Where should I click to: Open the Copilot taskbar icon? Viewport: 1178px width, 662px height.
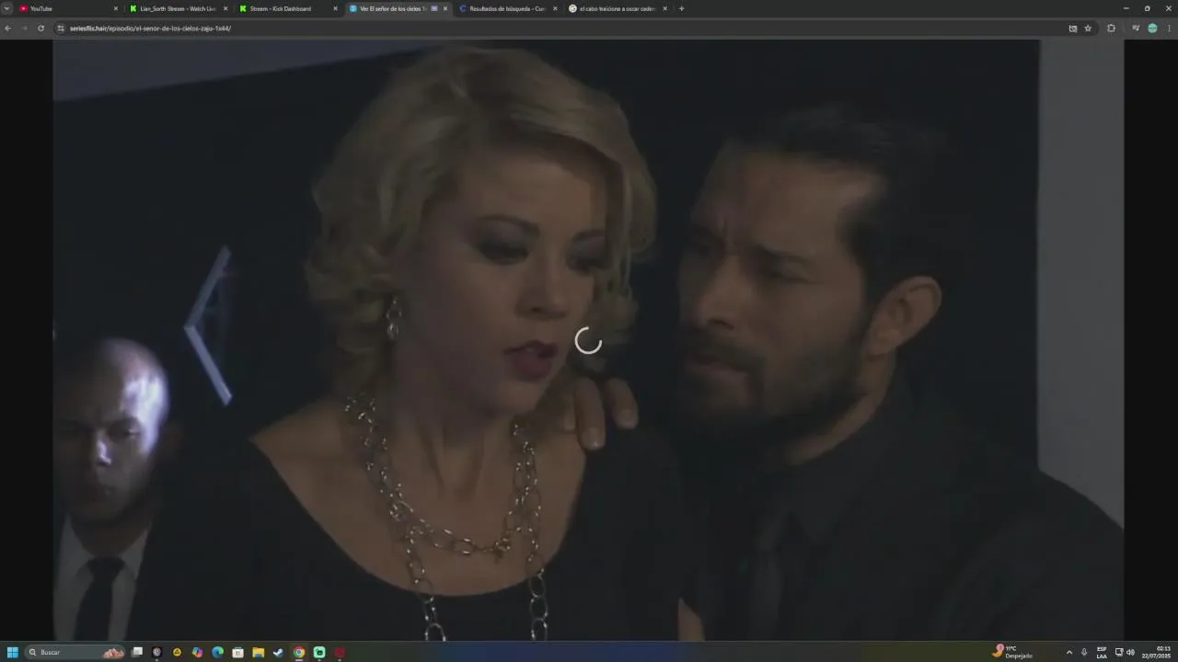197,652
